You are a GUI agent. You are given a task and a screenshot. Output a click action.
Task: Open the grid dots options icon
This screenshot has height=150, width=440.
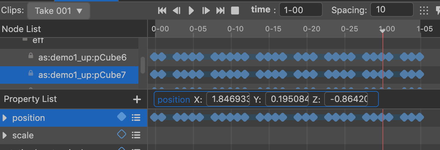424,11
